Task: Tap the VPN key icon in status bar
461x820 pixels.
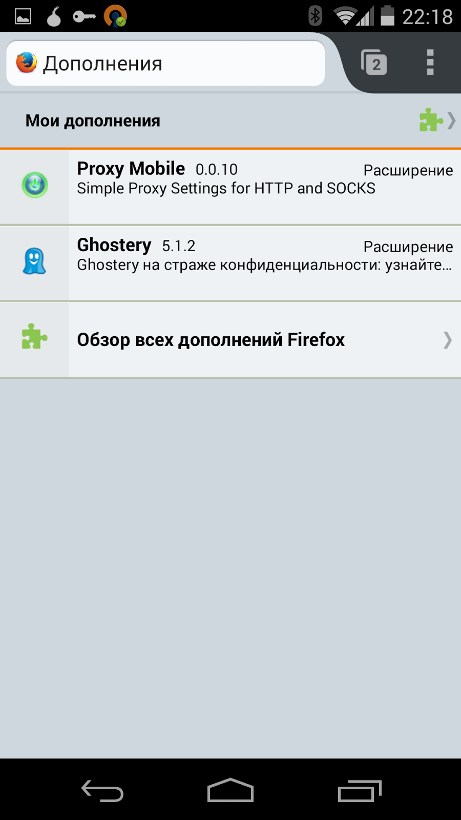Action: tap(84, 17)
